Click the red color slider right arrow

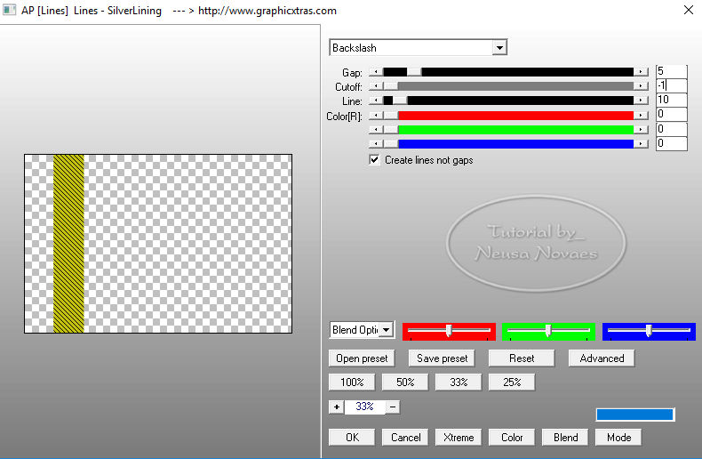coord(641,116)
